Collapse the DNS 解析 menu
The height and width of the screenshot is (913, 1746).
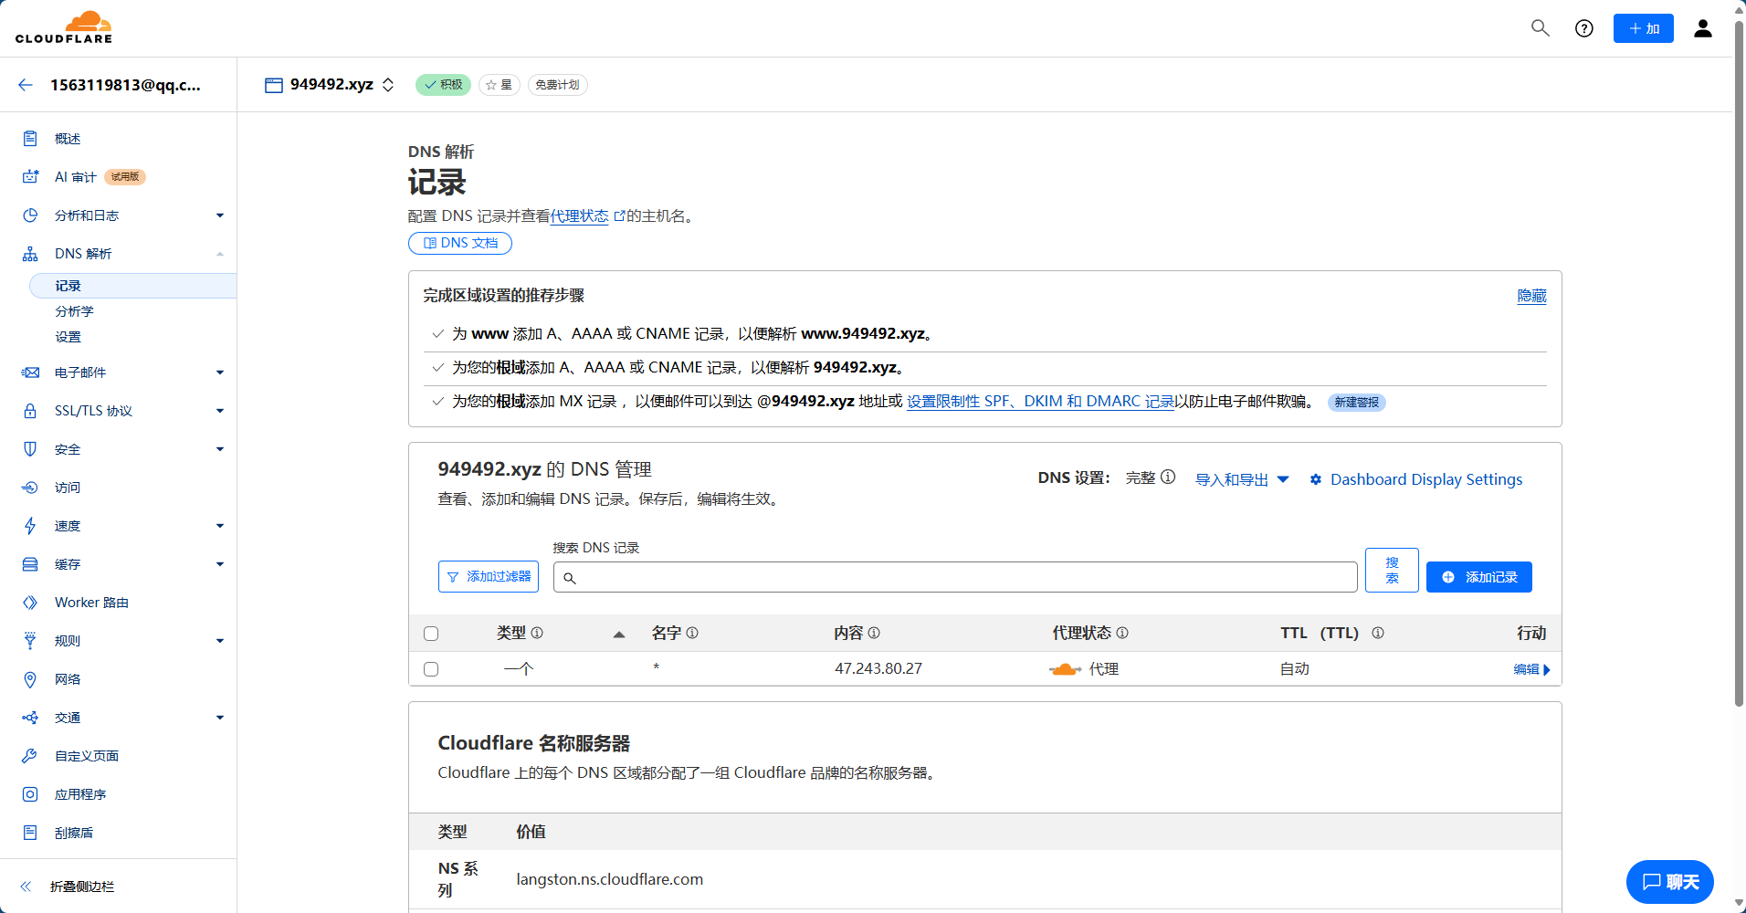coord(220,254)
